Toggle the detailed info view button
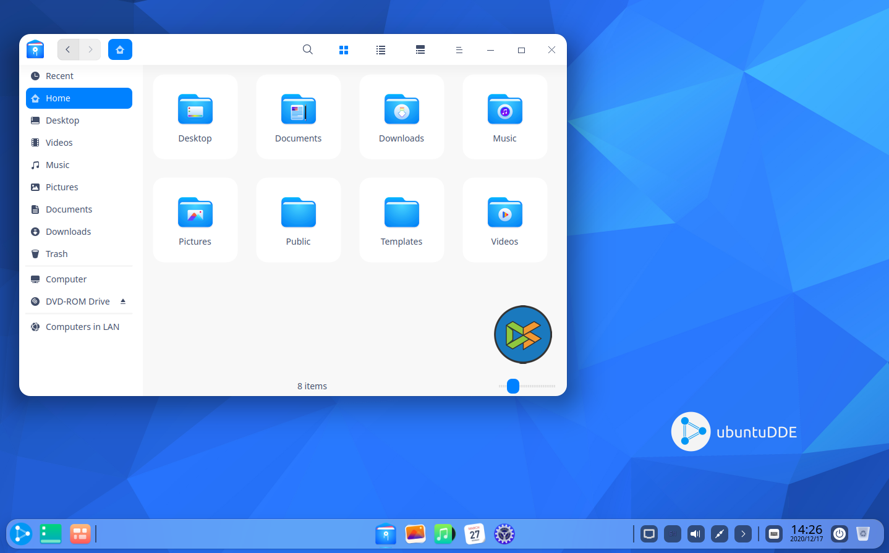Image resolution: width=889 pixels, height=553 pixels. pos(420,50)
